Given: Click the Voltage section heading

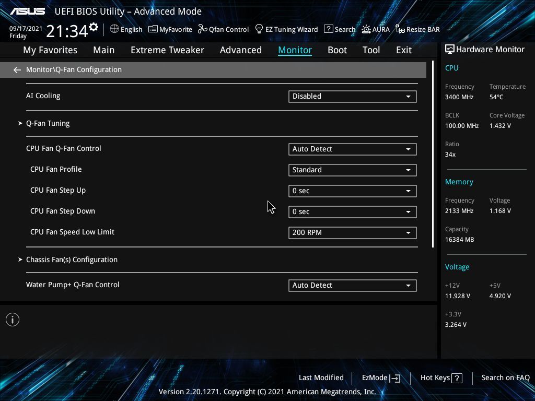Looking at the screenshot, I should (457, 267).
